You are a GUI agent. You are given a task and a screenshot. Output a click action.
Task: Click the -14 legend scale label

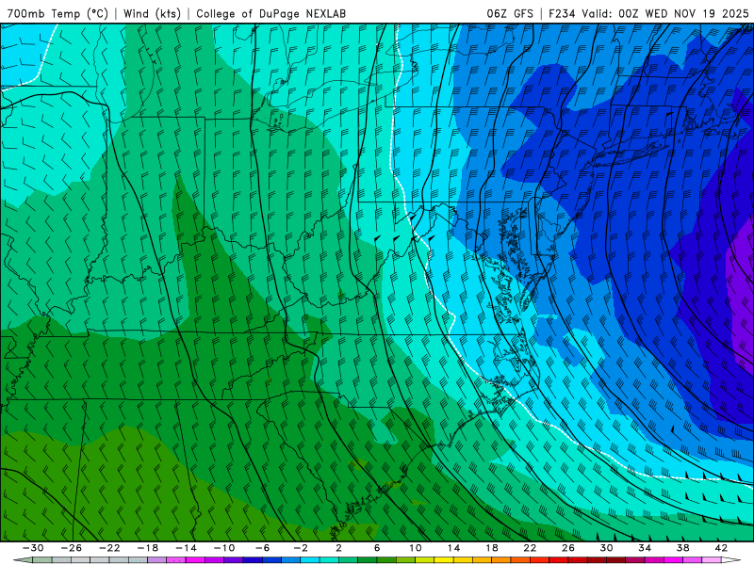point(186,548)
